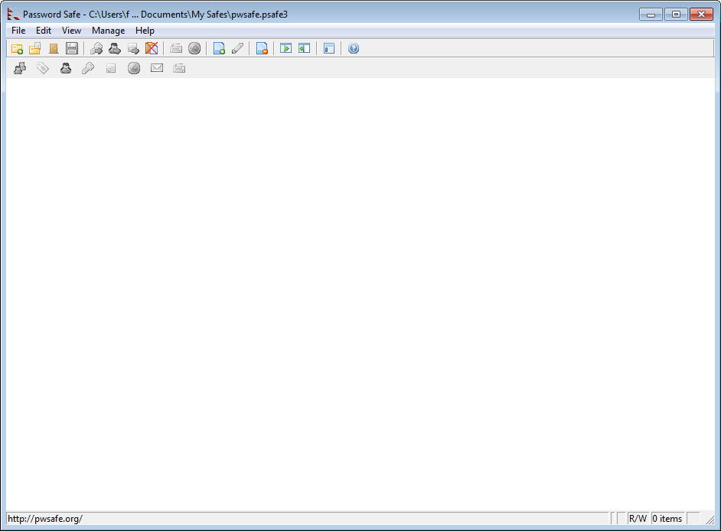Minimize the Password Safe window

651,15
